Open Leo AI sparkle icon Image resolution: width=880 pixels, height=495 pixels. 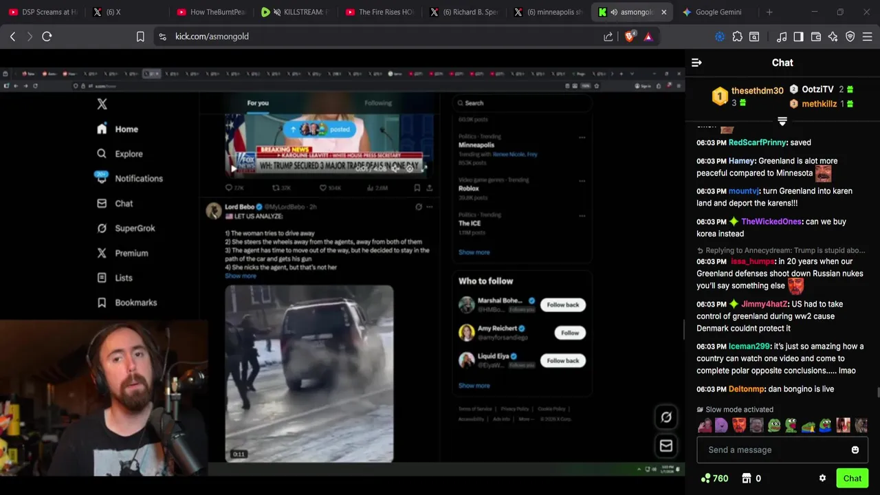(x=833, y=36)
